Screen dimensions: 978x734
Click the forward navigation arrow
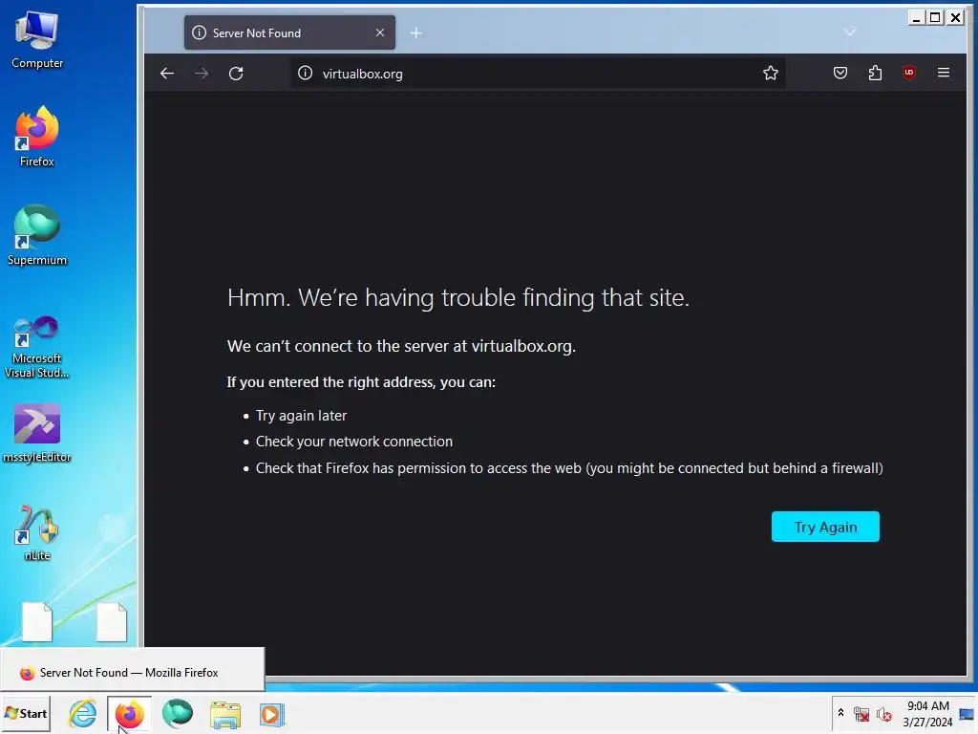coord(201,74)
